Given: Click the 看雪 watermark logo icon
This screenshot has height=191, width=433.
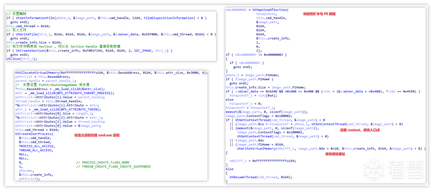Looking at the screenshot, I should coord(372,169).
